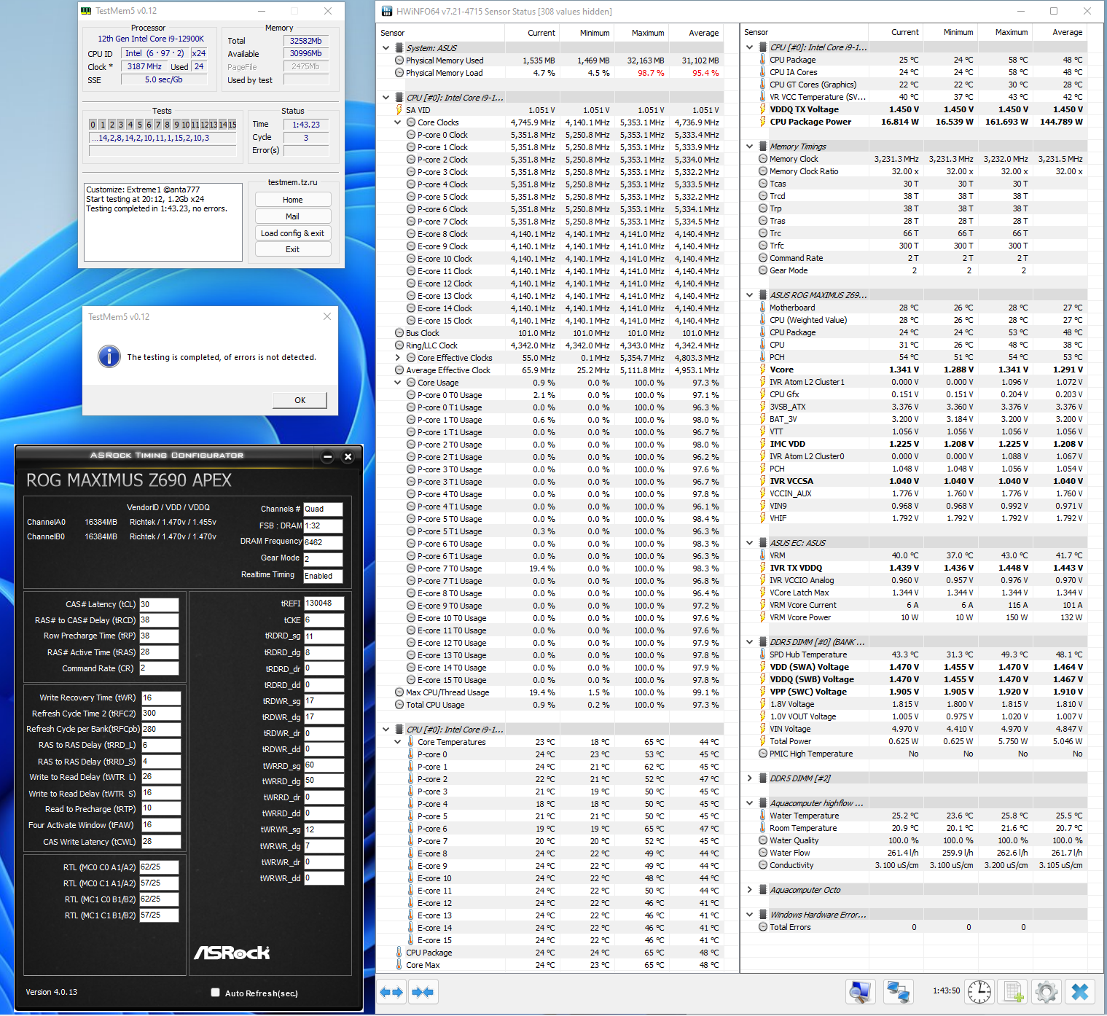The image size is (1107, 1016).
Task: Click the Mail button in TestMem5
Action: [x=293, y=216]
